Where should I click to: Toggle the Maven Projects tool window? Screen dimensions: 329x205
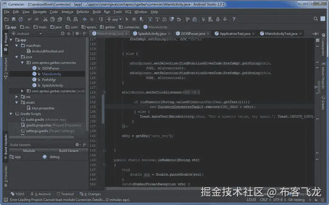(x=323, y=75)
